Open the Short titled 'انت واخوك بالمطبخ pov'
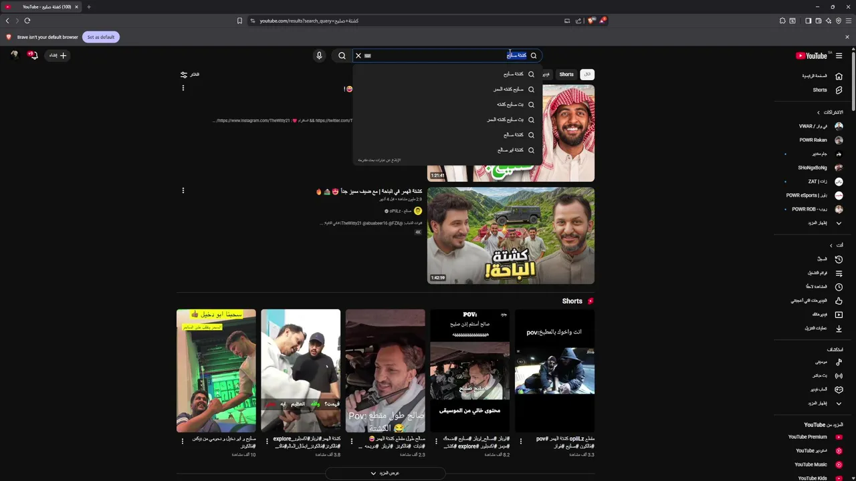The height and width of the screenshot is (481, 856). pyautogui.click(x=554, y=371)
